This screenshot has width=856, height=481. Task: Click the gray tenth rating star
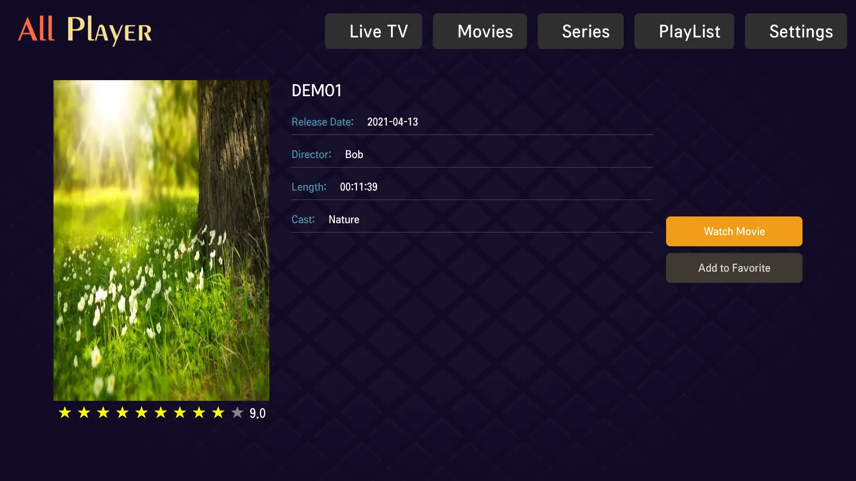click(x=237, y=412)
